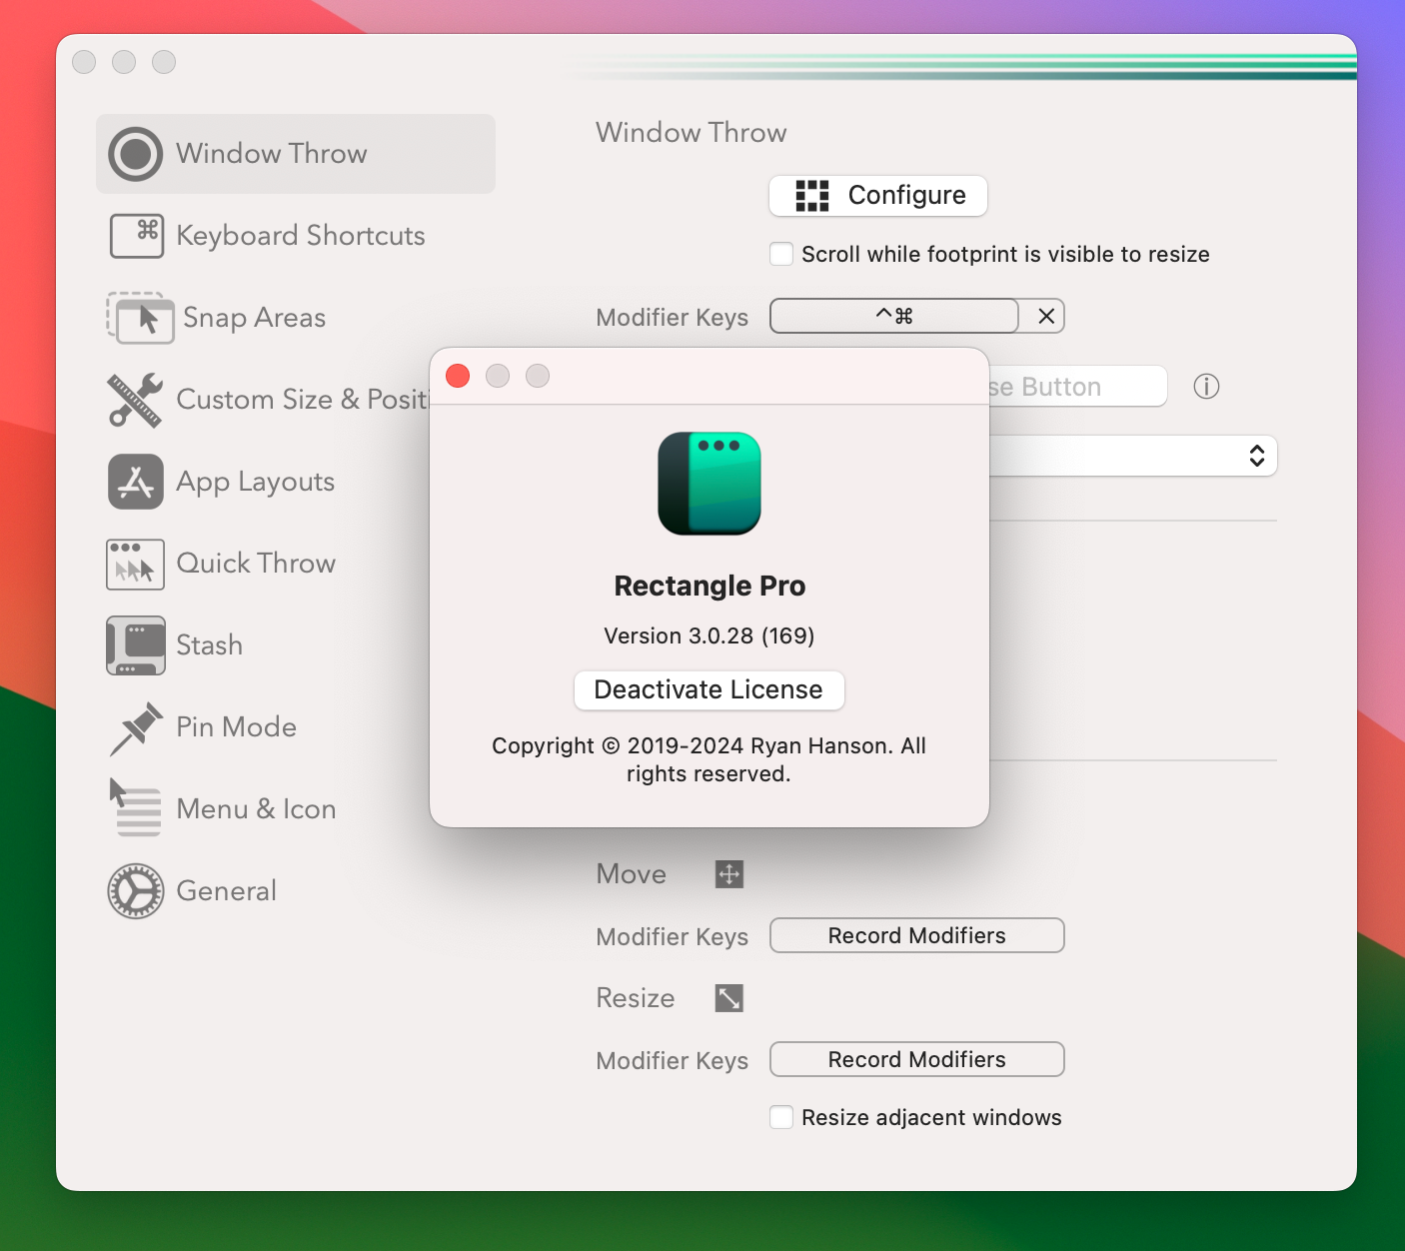The width and height of the screenshot is (1405, 1251).
Task: Click the Deactivate License button
Action: click(x=708, y=689)
